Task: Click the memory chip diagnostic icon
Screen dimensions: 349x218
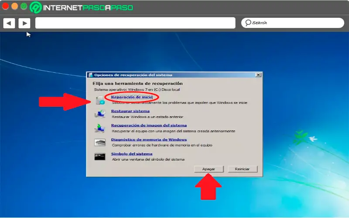Action: (x=100, y=143)
